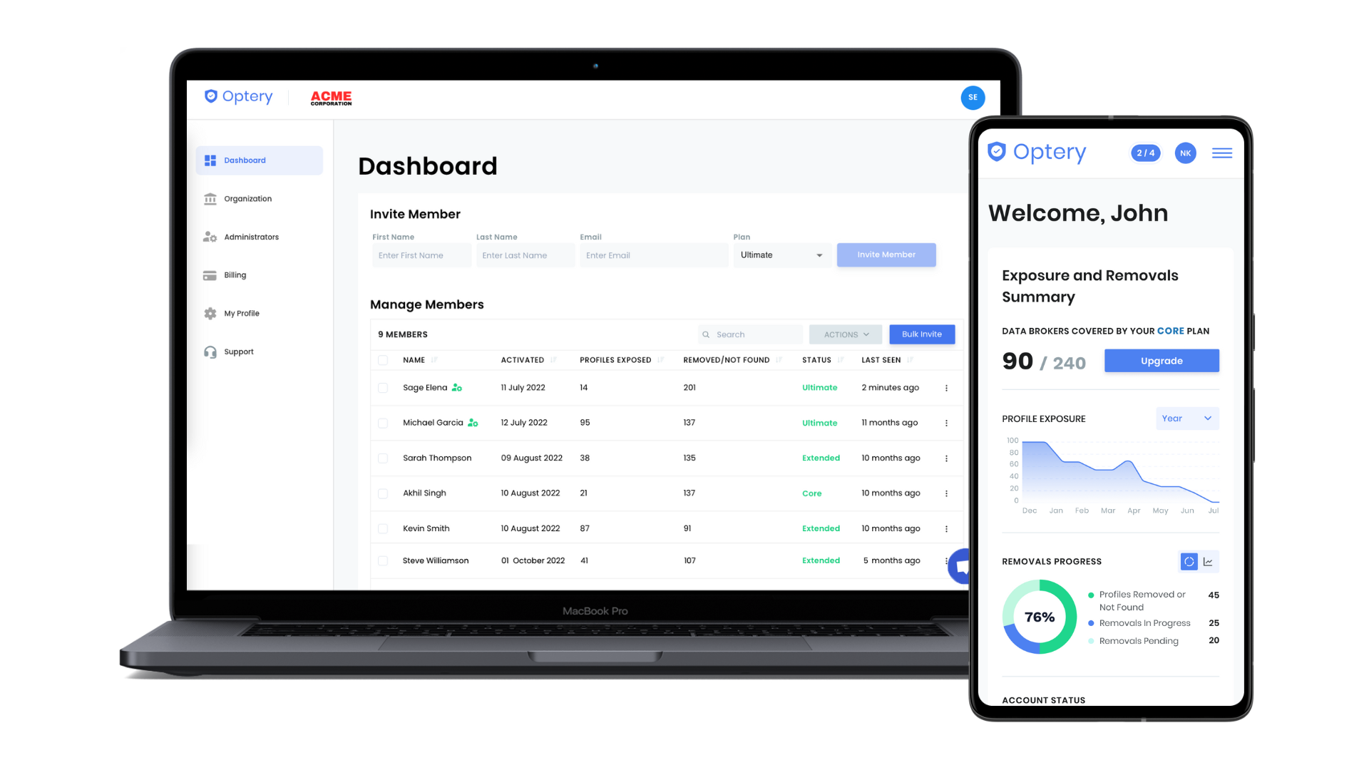Click the hamburger menu icon on mobile
The height and width of the screenshot is (770, 1369).
(1221, 153)
